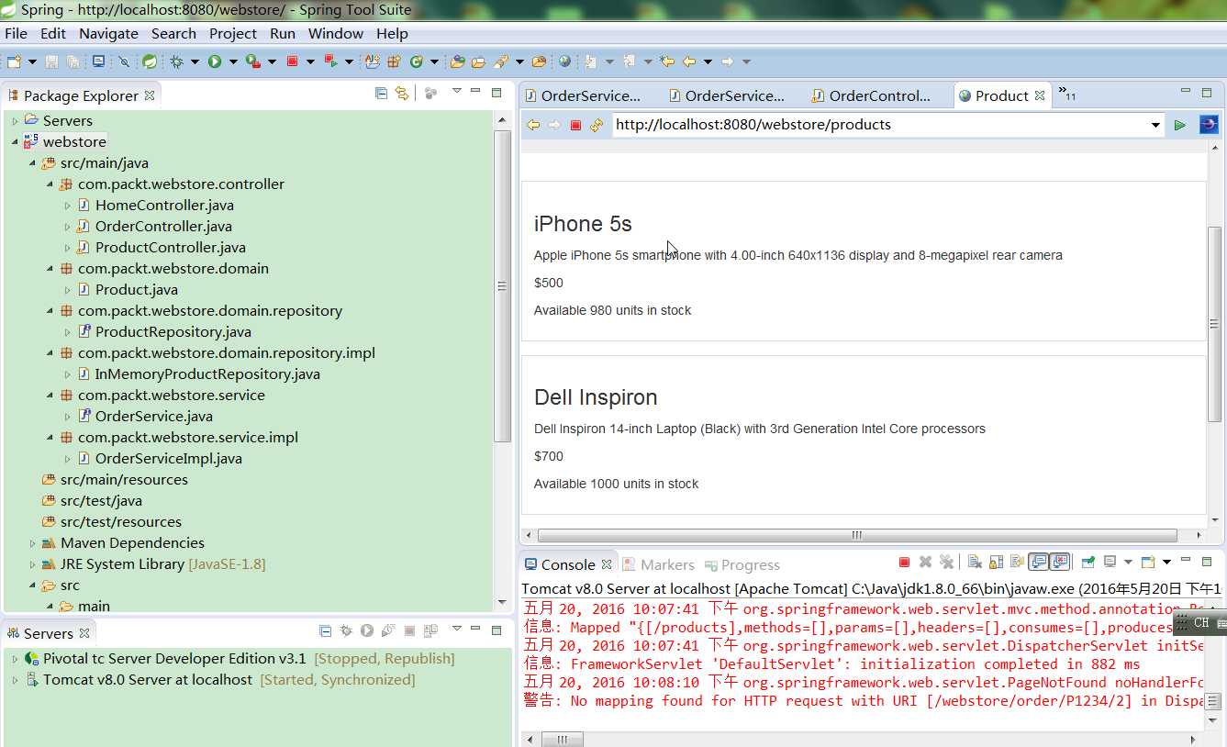This screenshot has height=747, width=1227.
Task: Select InMemoryProductRepository.java in tree
Action: tap(207, 373)
